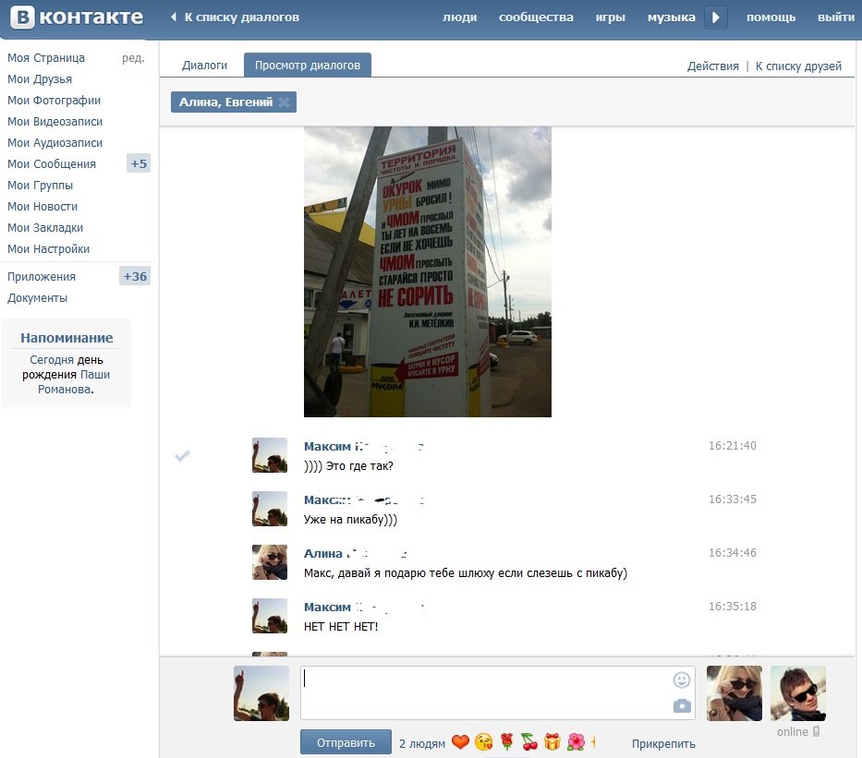Attach a photo with the camera icon
The height and width of the screenshot is (758, 862).
click(682, 705)
